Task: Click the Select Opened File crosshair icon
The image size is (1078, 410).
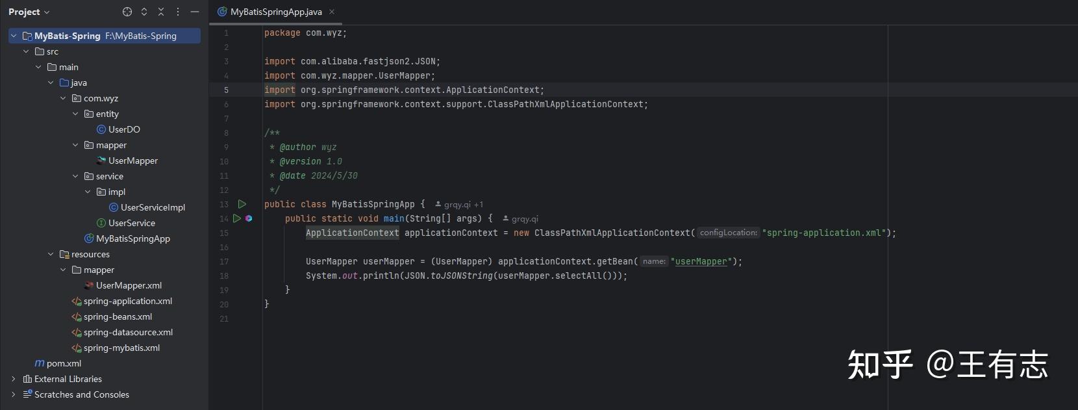Action: [x=127, y=12]
